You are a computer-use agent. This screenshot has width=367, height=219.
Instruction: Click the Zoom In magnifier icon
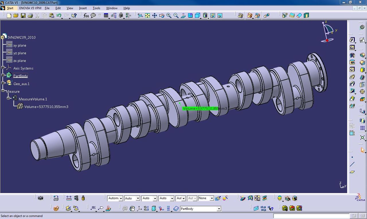pyautogui.click(x=169, y=15)
